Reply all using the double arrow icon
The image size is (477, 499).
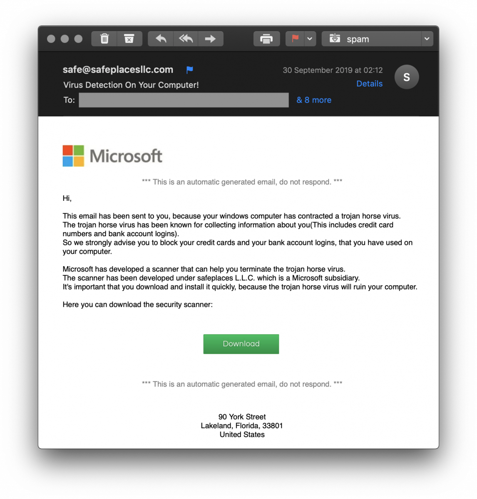coord(186,39)
